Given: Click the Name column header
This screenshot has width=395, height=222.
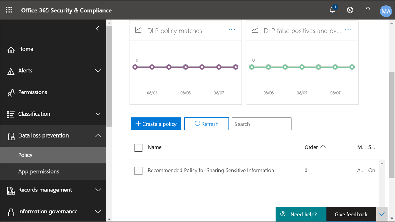Looking at the screenshot, I should [155, 147].
